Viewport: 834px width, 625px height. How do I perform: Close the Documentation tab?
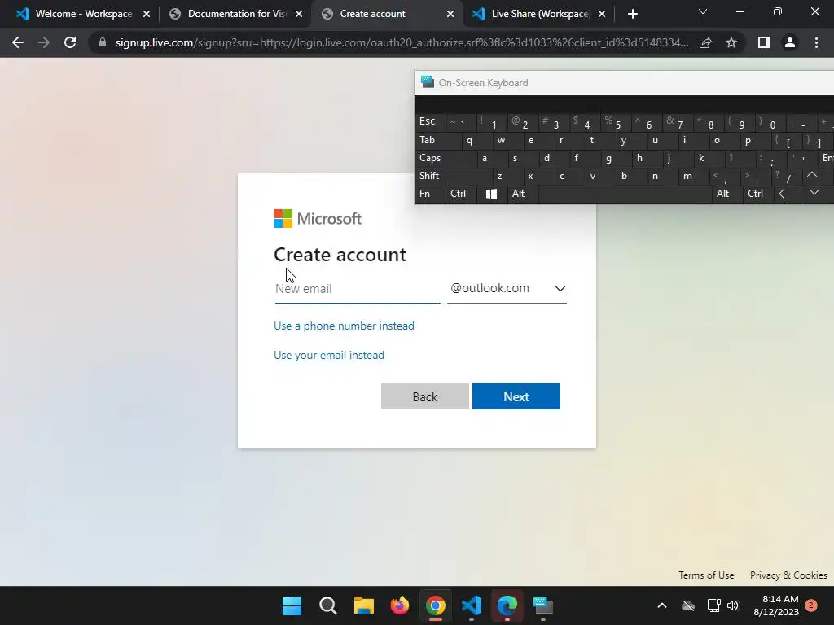tap(299, 14)
